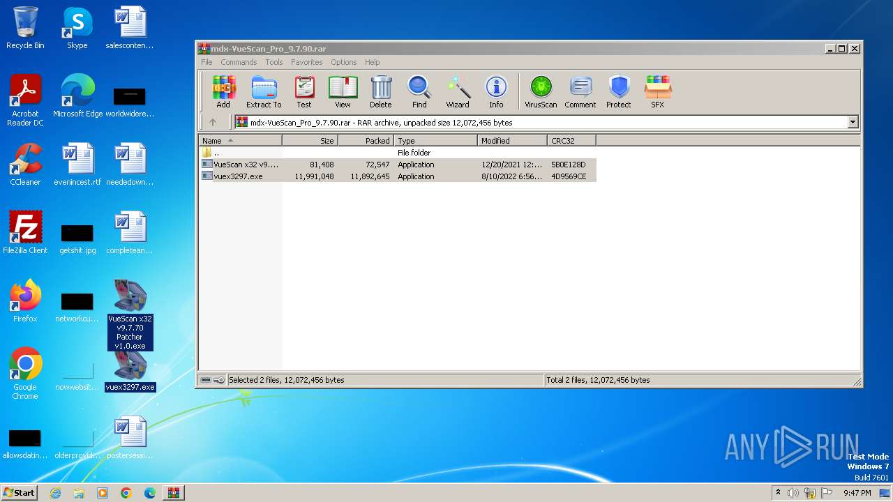Click VueScan x32 Patcher desktop file
This screenshot has height=502, width=893.
tap(130, 314)
